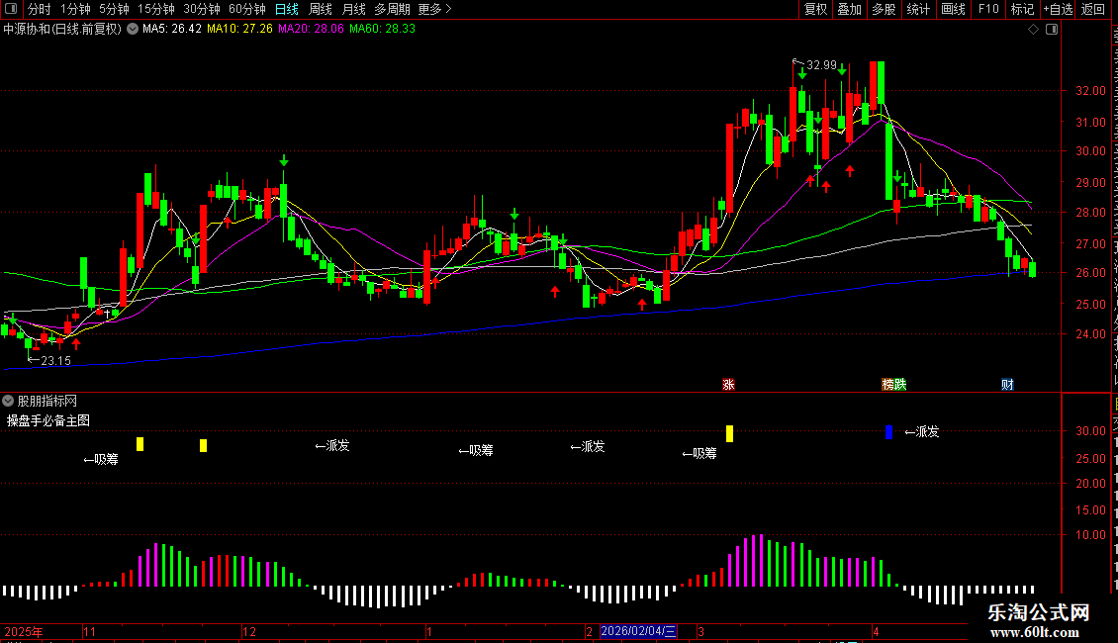Switch to 分时 intraday chart

tap(40, 9)
